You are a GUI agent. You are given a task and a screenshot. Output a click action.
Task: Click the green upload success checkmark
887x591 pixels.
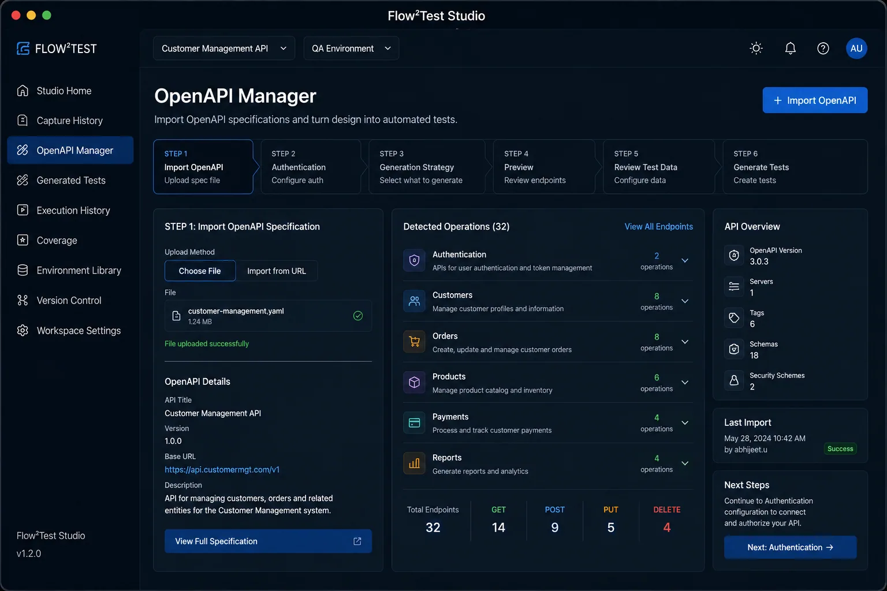pyautogui.click(x=358, y=316)
